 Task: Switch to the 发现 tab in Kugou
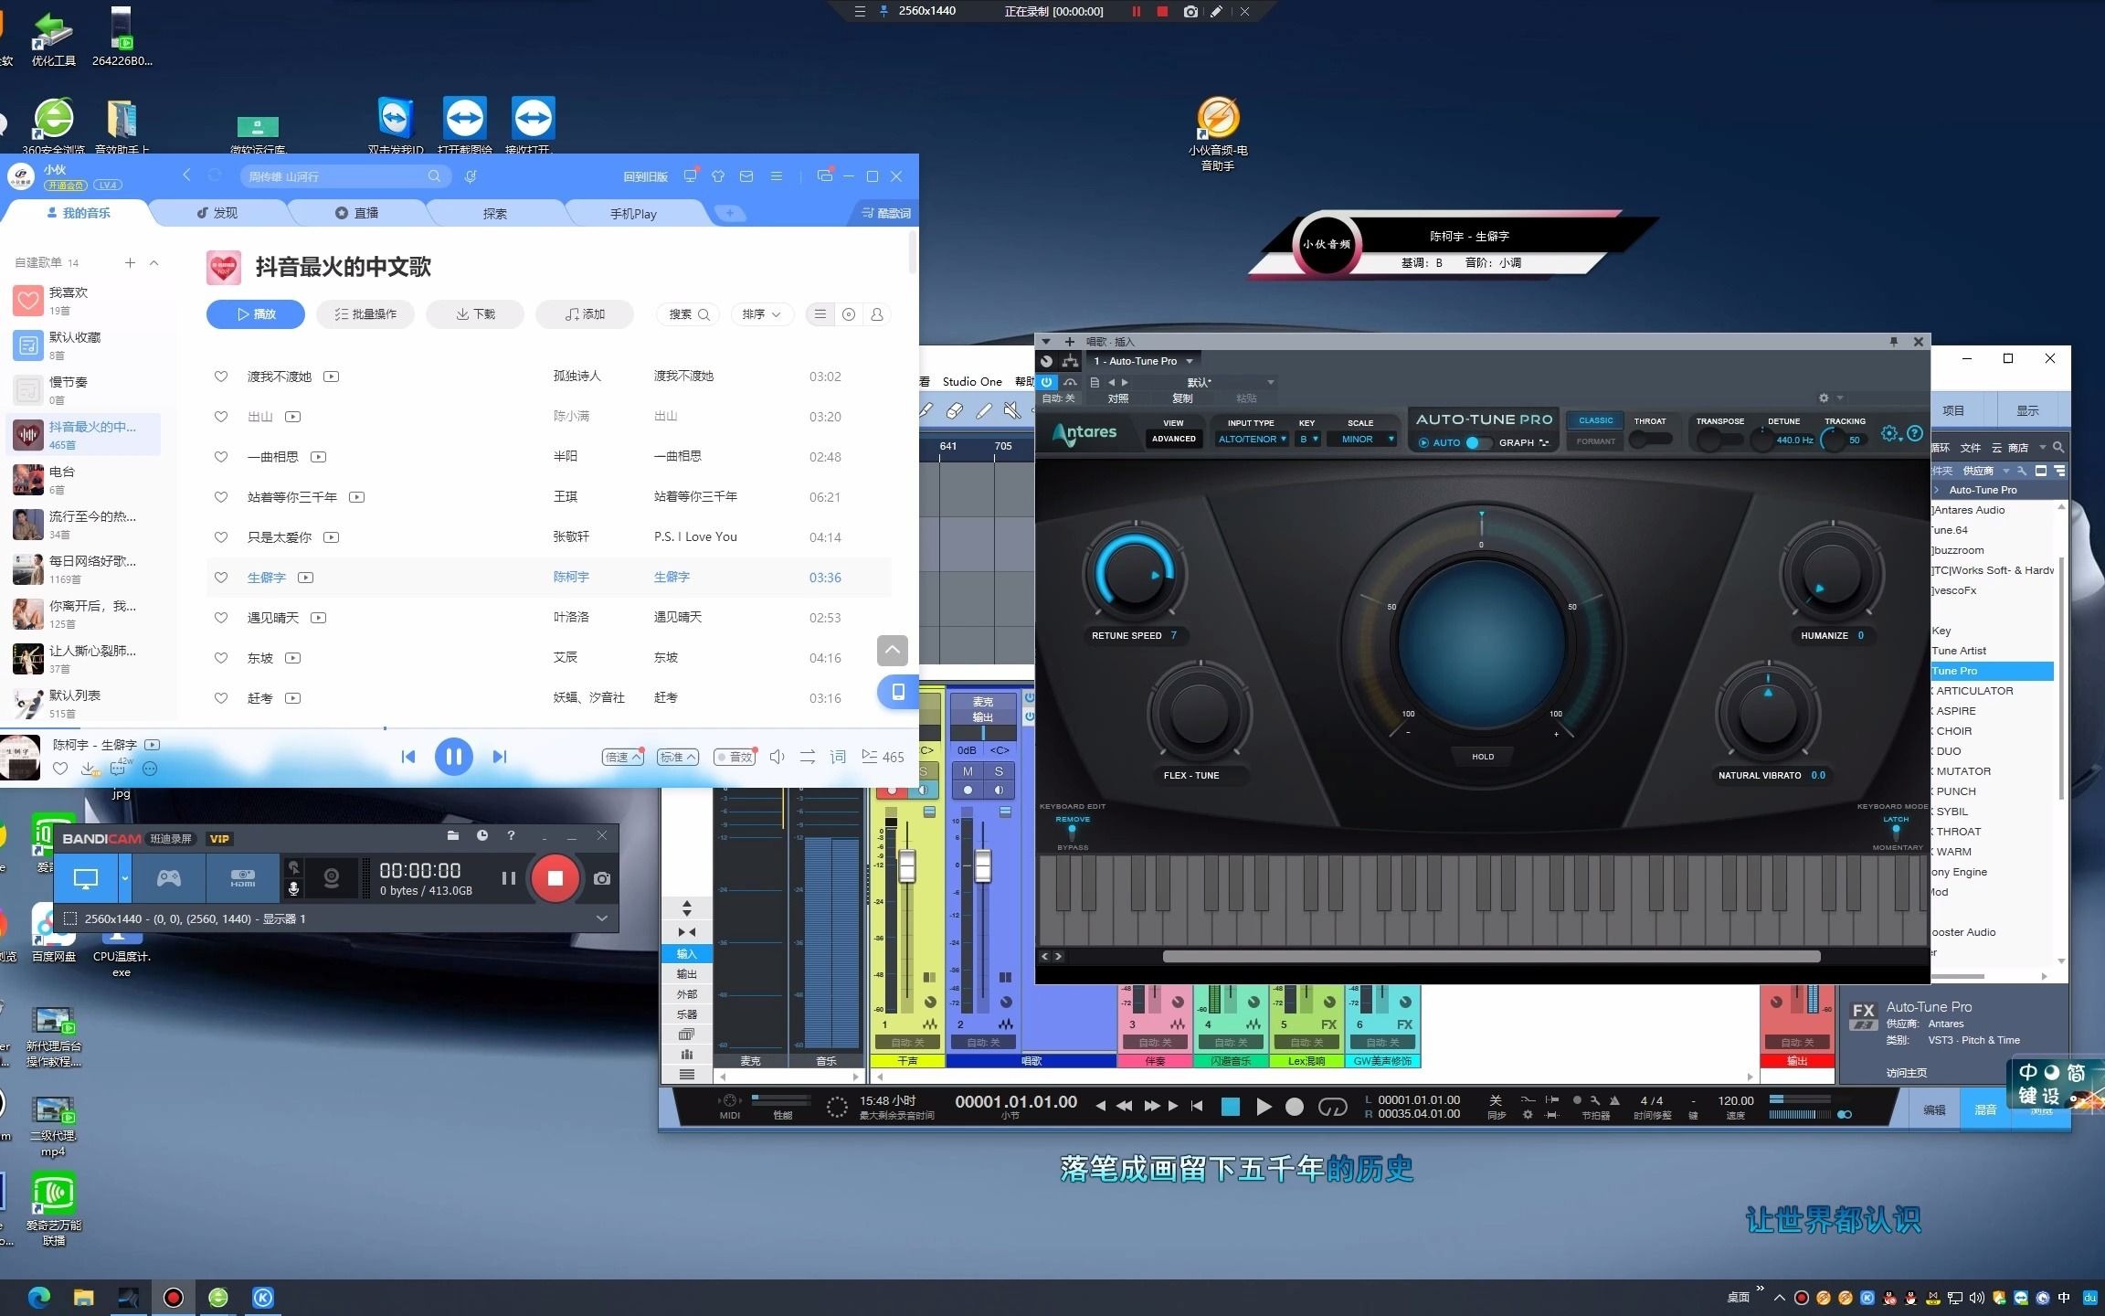tap(217, 213)
